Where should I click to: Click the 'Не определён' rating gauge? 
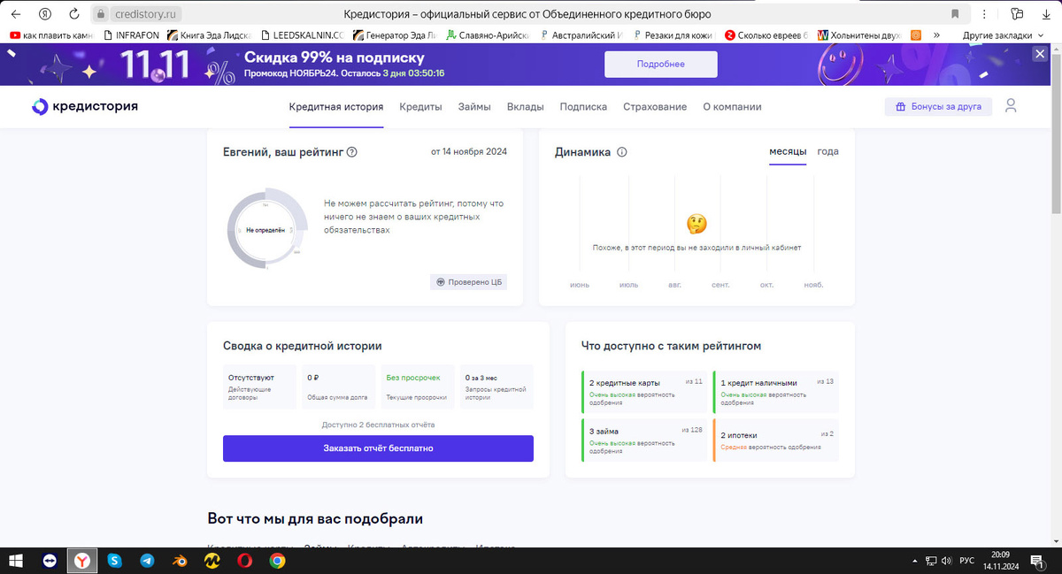[x=266, y=229]
